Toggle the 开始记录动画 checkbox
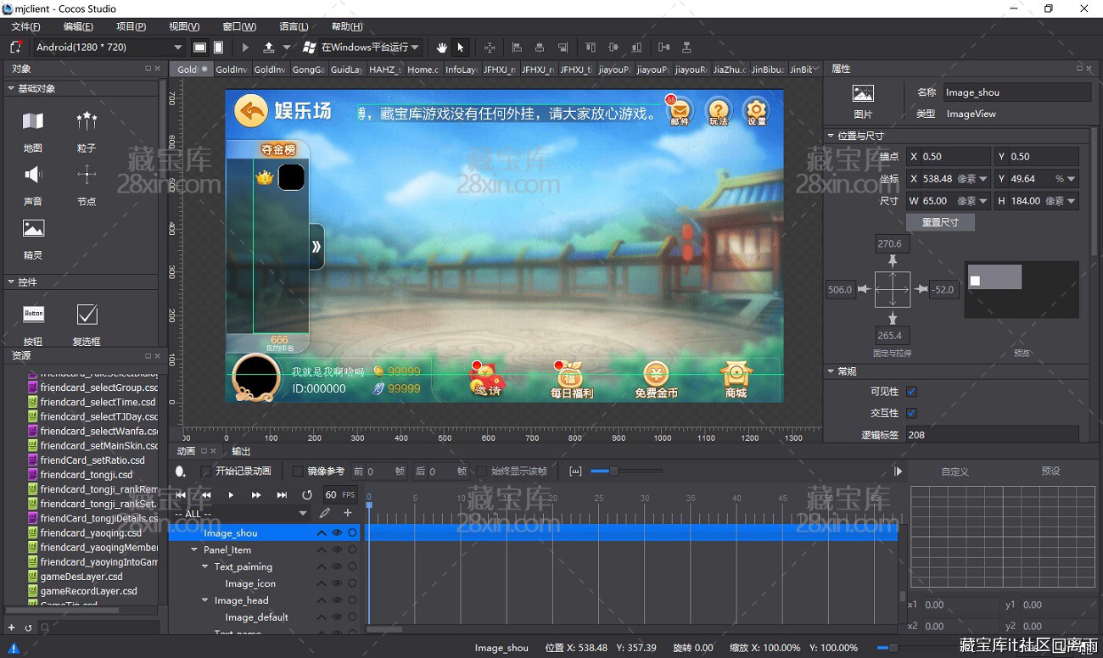The image size is (1103, 658). coord(206,471)
